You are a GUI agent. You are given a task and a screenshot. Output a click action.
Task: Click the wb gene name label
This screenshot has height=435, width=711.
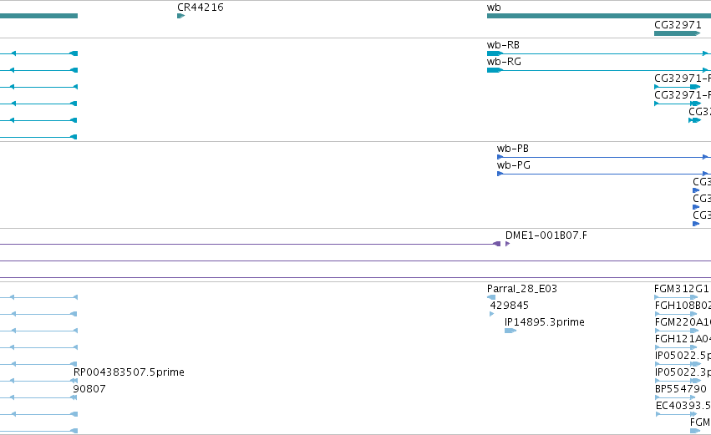pyautogui.click(x=494, y=8)
